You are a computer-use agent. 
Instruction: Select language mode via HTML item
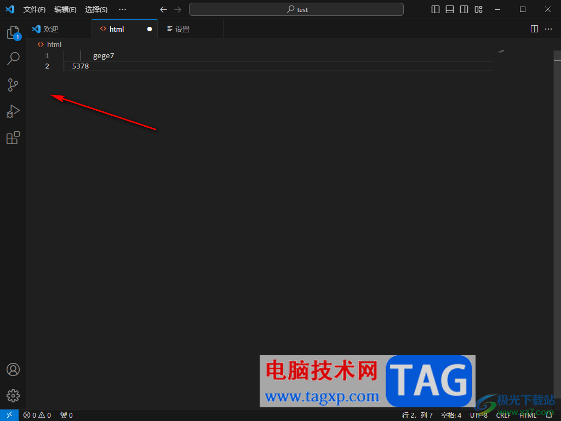[x=528, y=416]
